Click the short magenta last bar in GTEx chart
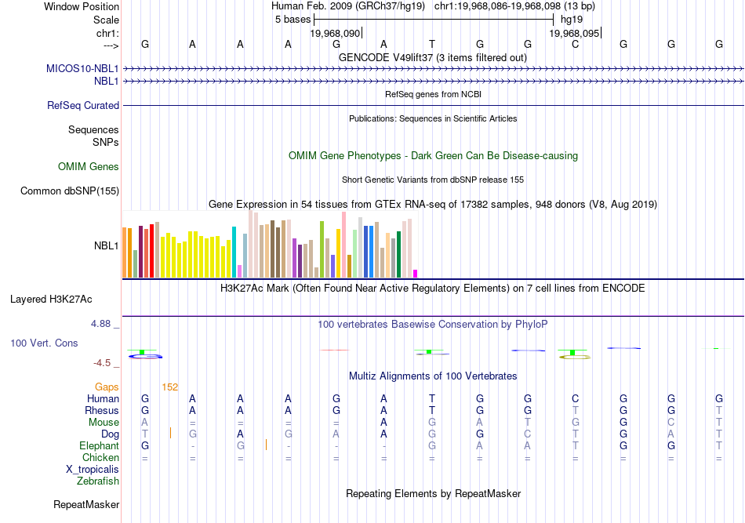Screen dimensions: 745x523 [x=416, y=274]
